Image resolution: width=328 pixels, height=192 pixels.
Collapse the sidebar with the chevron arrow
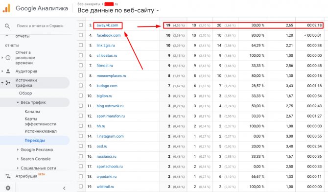pyautogui.click(x=64, y=188)
